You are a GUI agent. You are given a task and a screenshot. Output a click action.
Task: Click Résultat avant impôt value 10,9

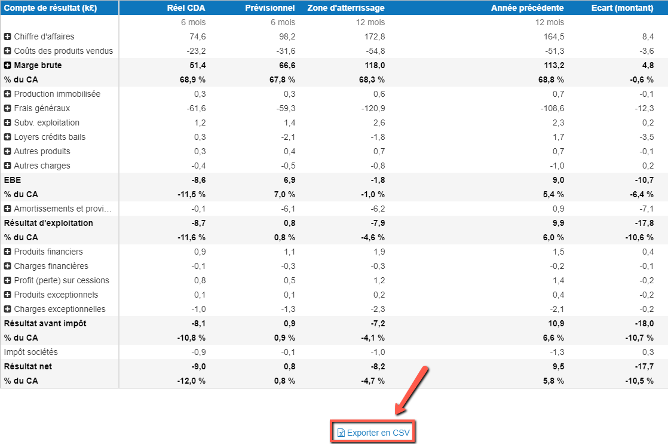pyautogui.click(x=556, y=323)
